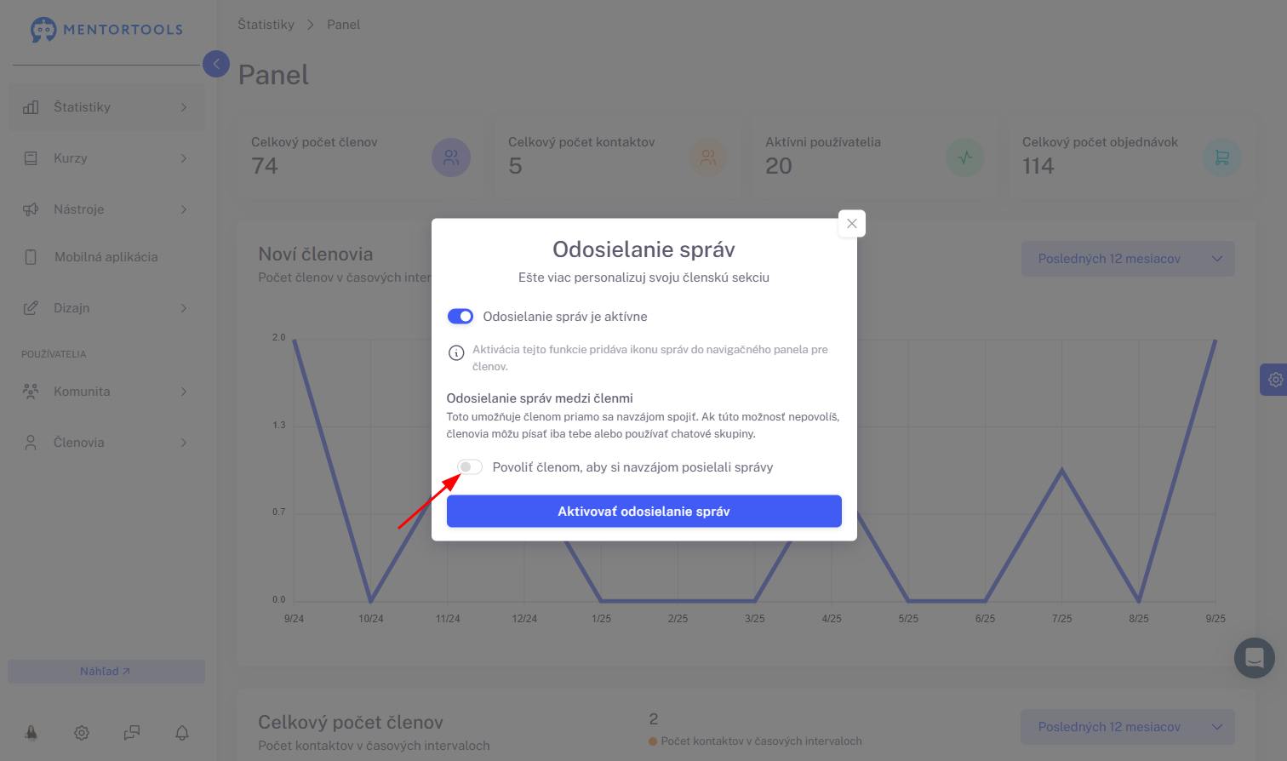Enable toggle allowing members to message each other

point(470,467)
